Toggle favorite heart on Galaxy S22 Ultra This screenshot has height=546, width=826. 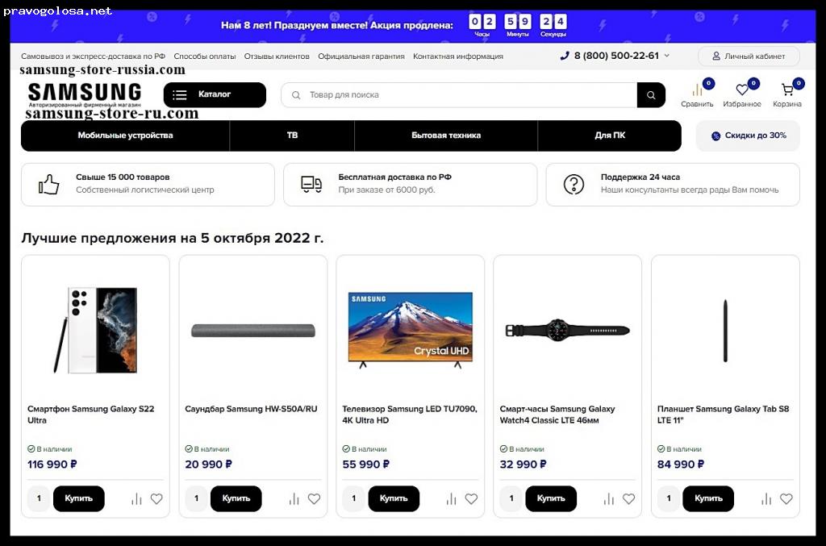click(156, 498)
